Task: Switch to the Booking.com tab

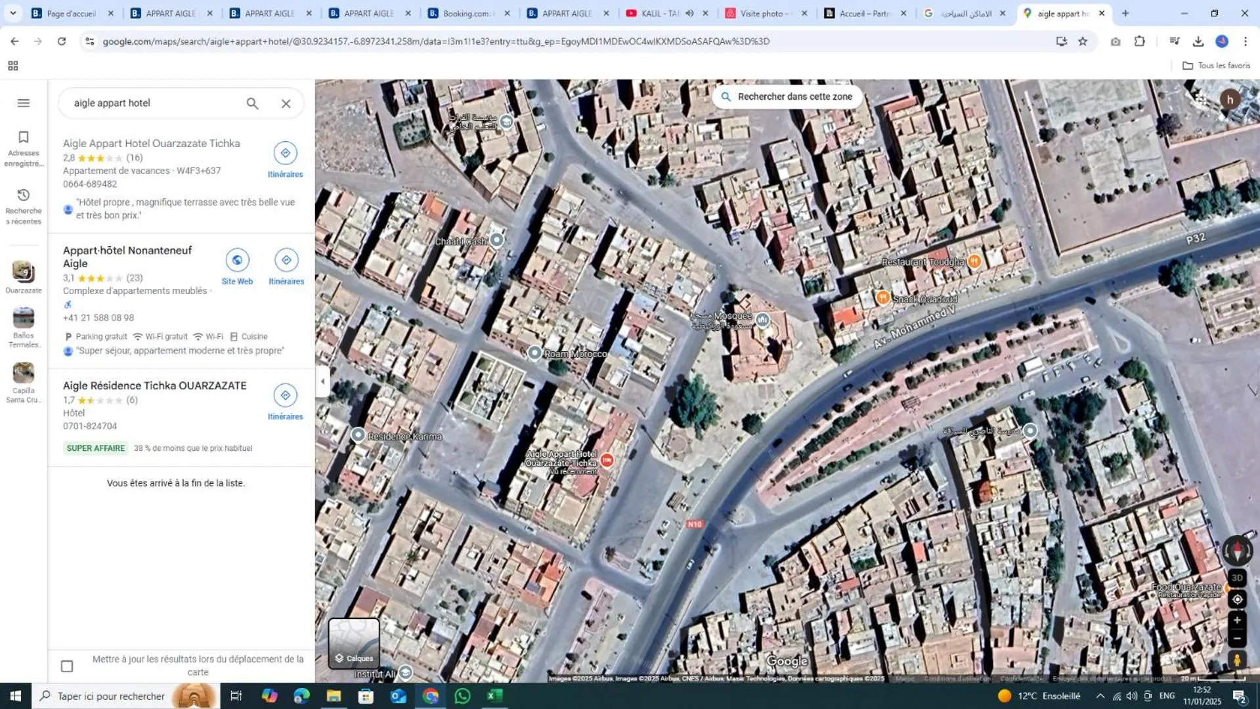Action: tap(467, 13)
